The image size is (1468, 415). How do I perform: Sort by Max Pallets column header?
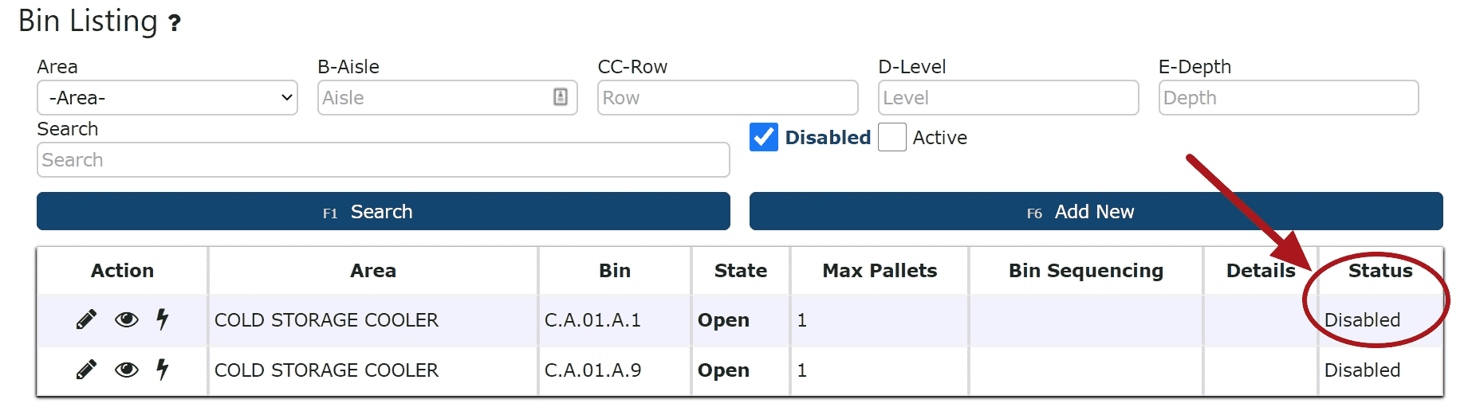880,271
